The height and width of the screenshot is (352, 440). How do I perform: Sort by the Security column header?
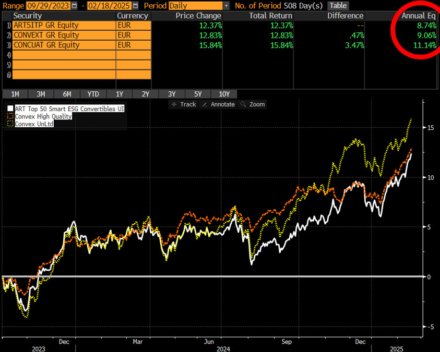[x=28, y=16]
